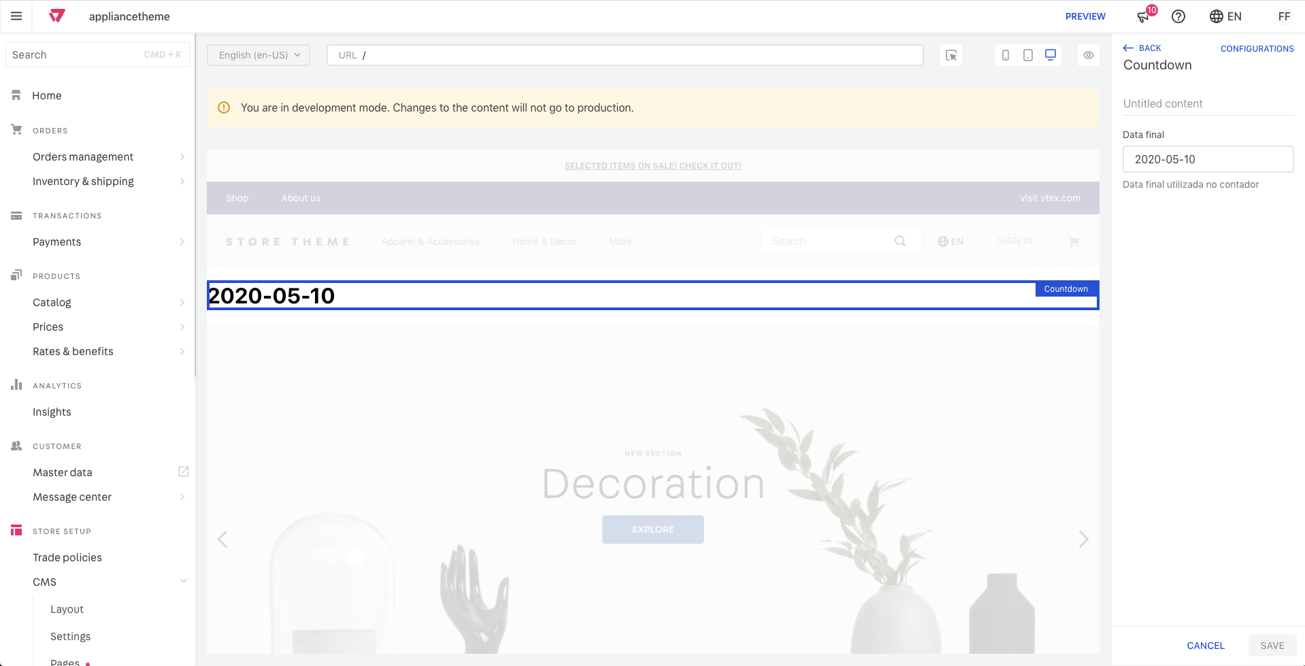Click the Transactions card icon
The height and width of the screenshot is (666, 1305).
coord(16,216)
